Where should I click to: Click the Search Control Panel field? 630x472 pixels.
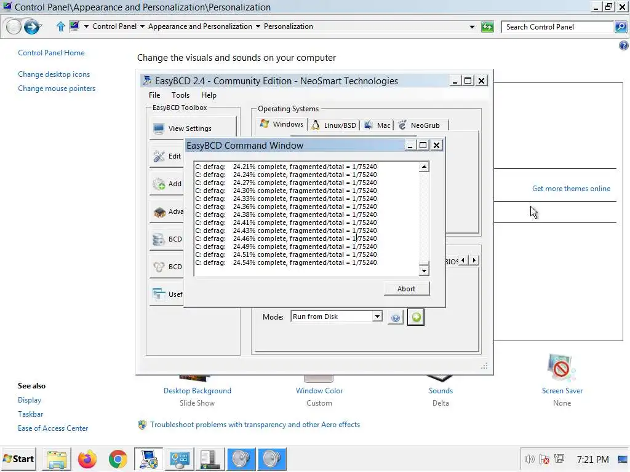pyautogui.click(x=557, y=27)
